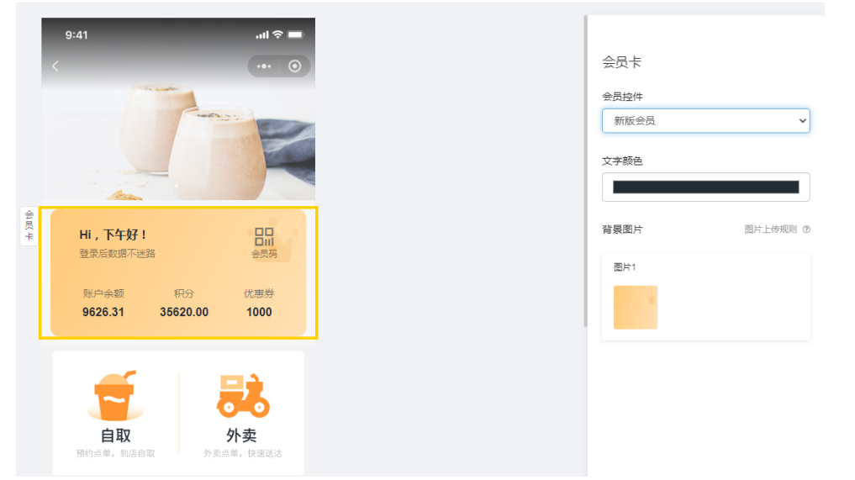Click the 图片1 background thumbnail

636,307
